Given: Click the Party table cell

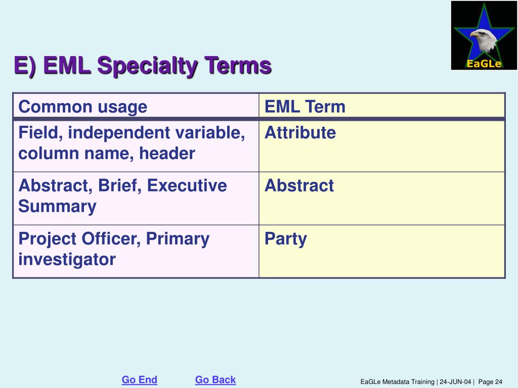Looking at the screenshot, I should (x=382, y=252).
